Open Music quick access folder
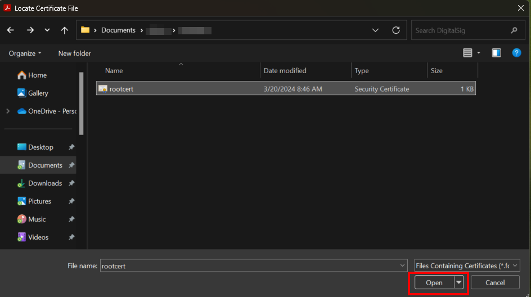 pyautogui.click(x=31, y=219)
